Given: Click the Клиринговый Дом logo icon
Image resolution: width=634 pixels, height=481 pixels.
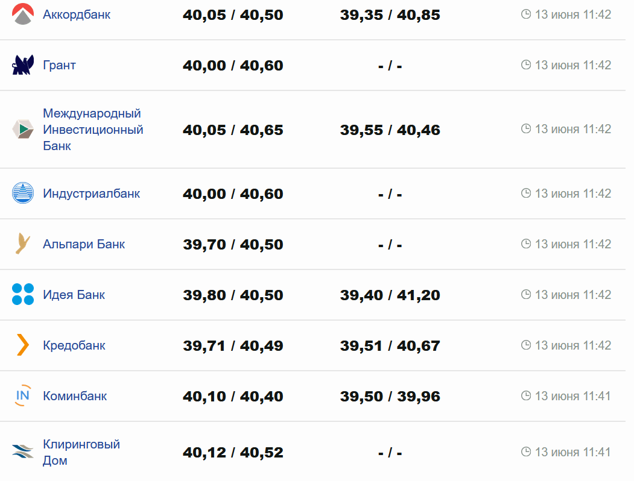Looking at the screenshot, I should (x=23, y=452).
